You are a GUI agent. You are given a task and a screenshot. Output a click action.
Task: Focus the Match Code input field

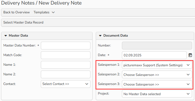(x=66, y=55)
